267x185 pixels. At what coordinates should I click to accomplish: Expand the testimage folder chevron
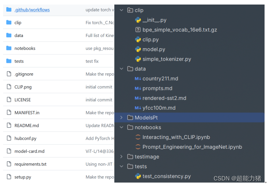(121, 156)
